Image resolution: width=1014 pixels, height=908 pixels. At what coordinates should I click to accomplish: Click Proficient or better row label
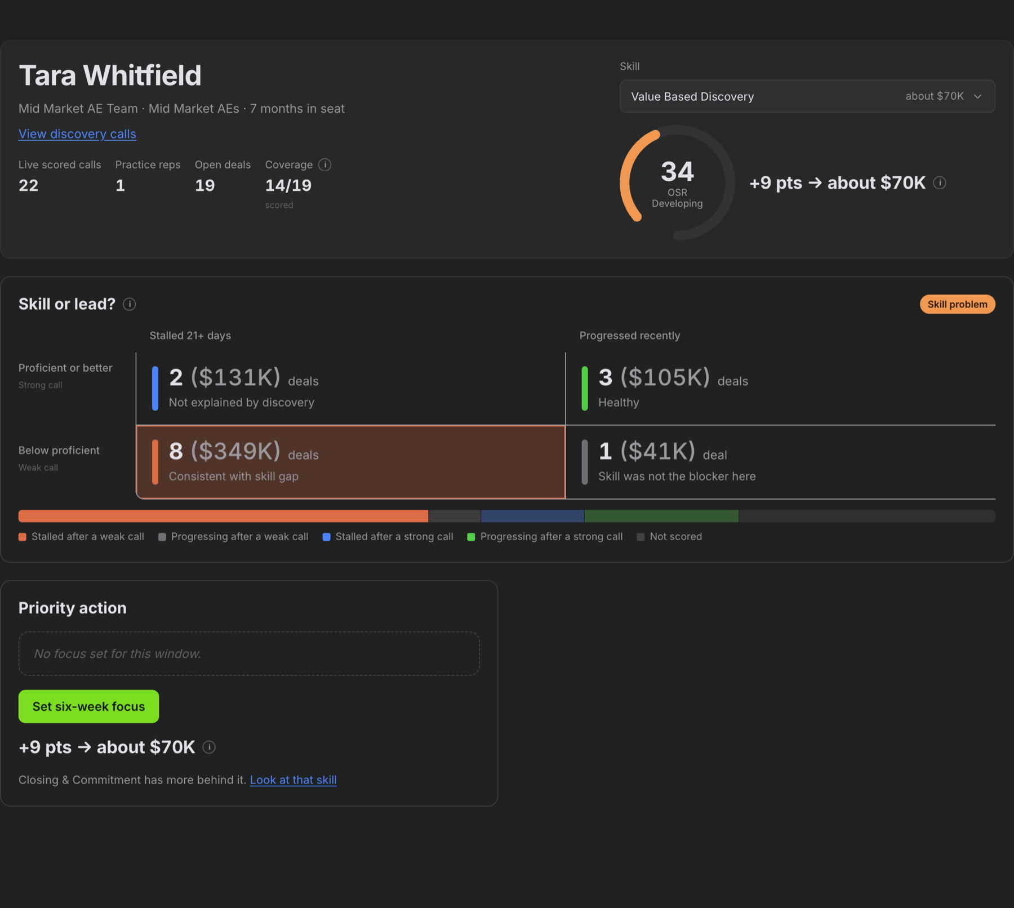coord(65,368)
